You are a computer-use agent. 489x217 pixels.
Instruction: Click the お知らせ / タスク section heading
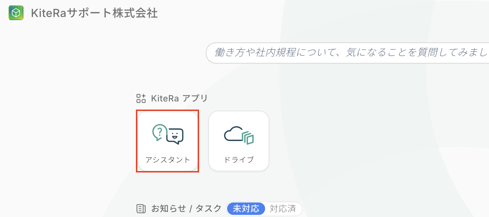[186, 209]
